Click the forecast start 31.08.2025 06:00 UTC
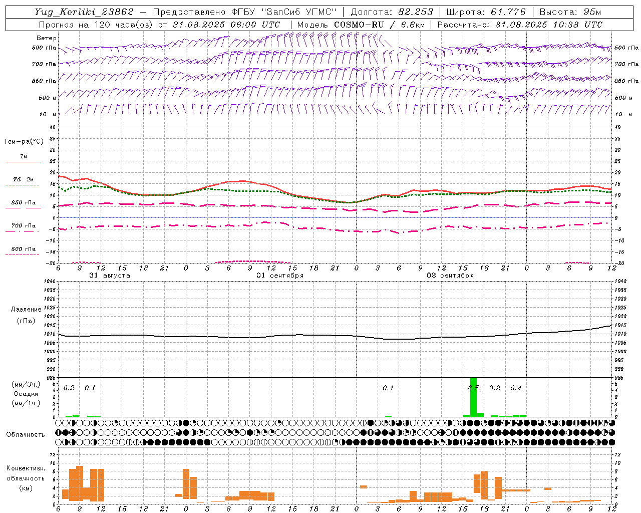The height and width of the screenshot is (513, 641). 226,25
